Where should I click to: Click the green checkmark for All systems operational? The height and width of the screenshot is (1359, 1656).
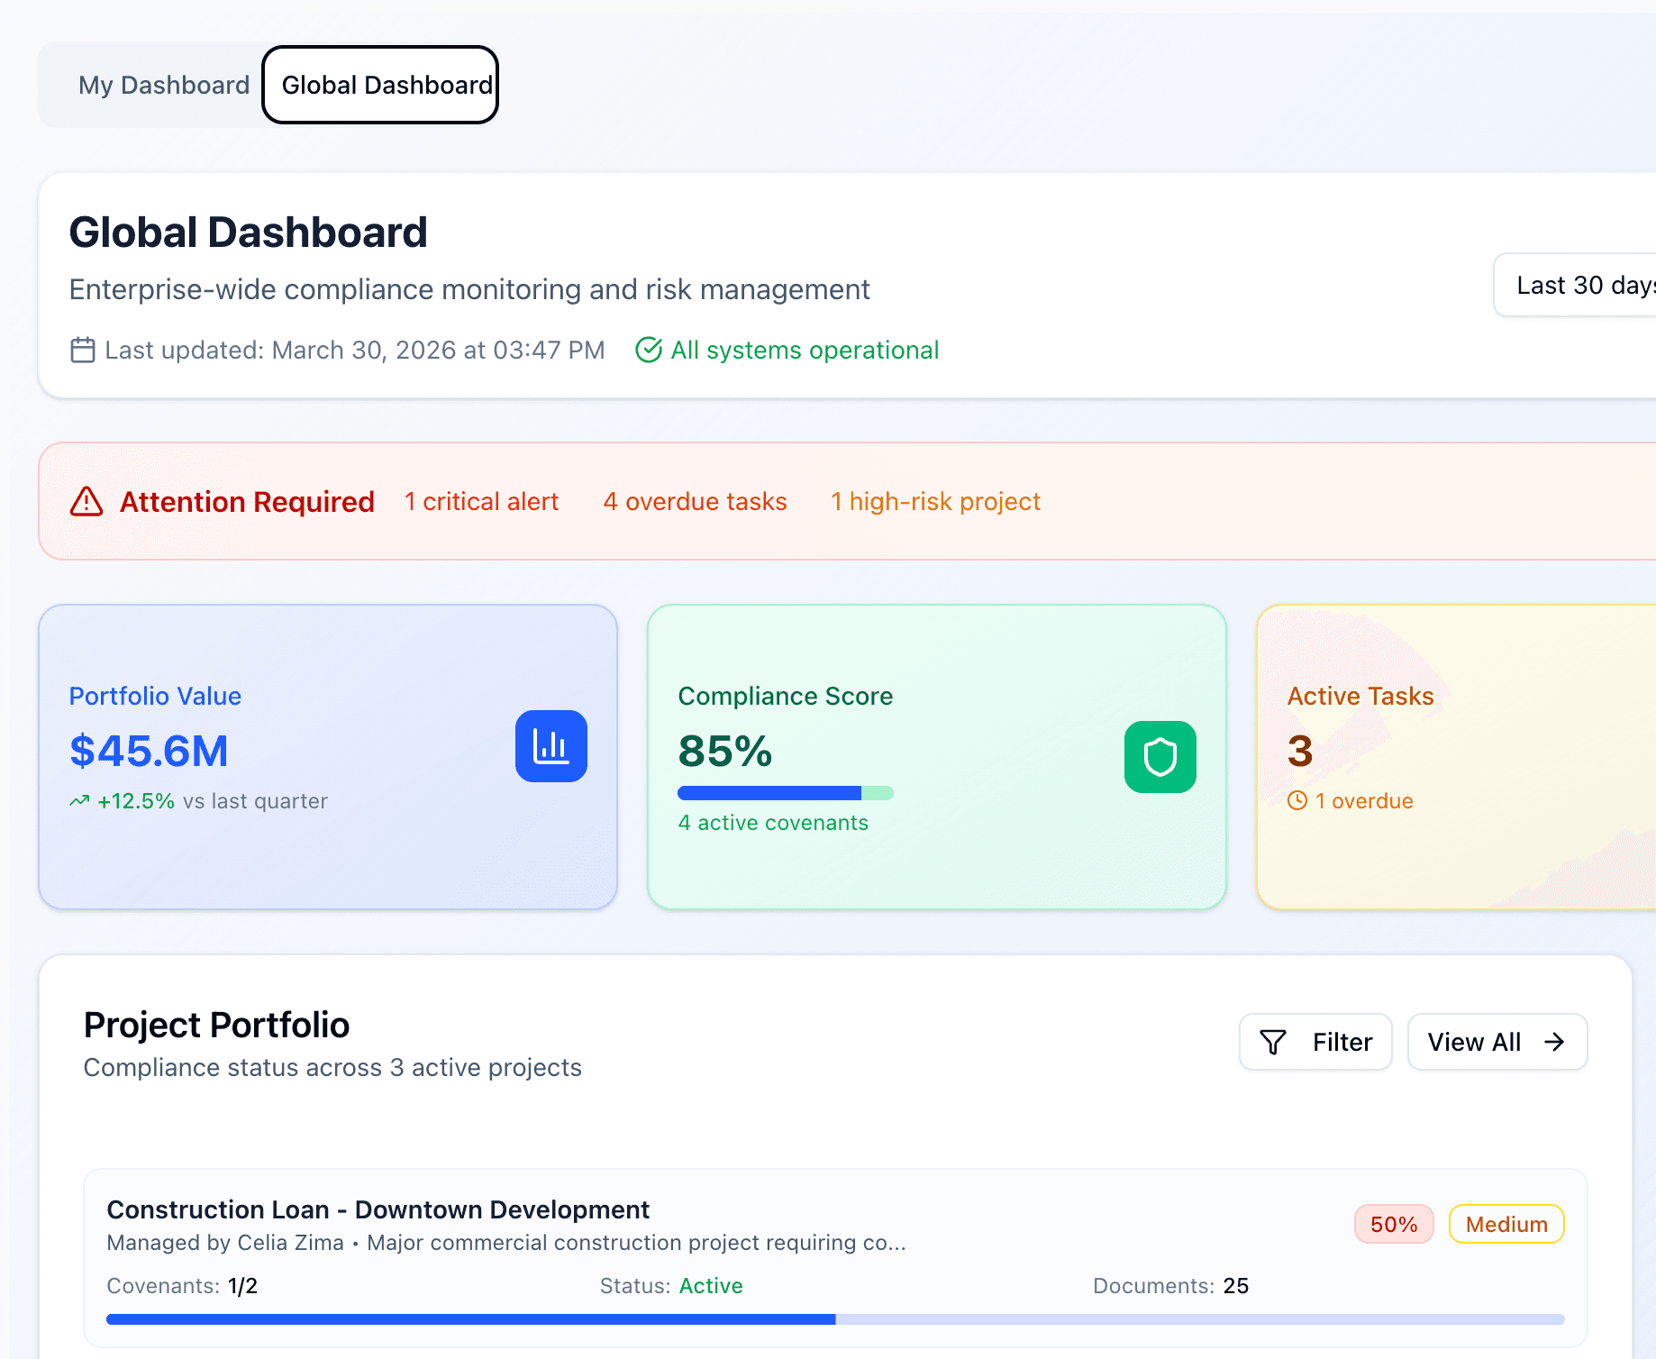coord(649,350)
